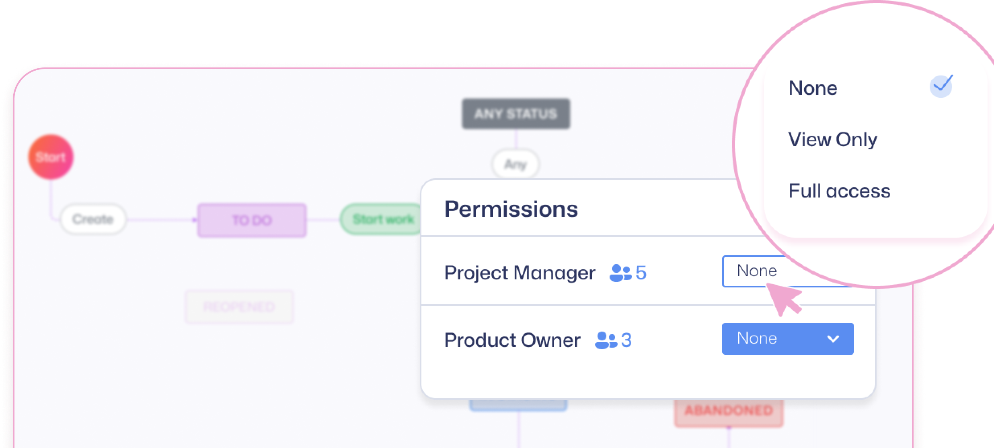Image resolution: width=994 pixels, height=448 pixels.
Task: Select the None option in dropdown list
Action: (x=813, y=88)
